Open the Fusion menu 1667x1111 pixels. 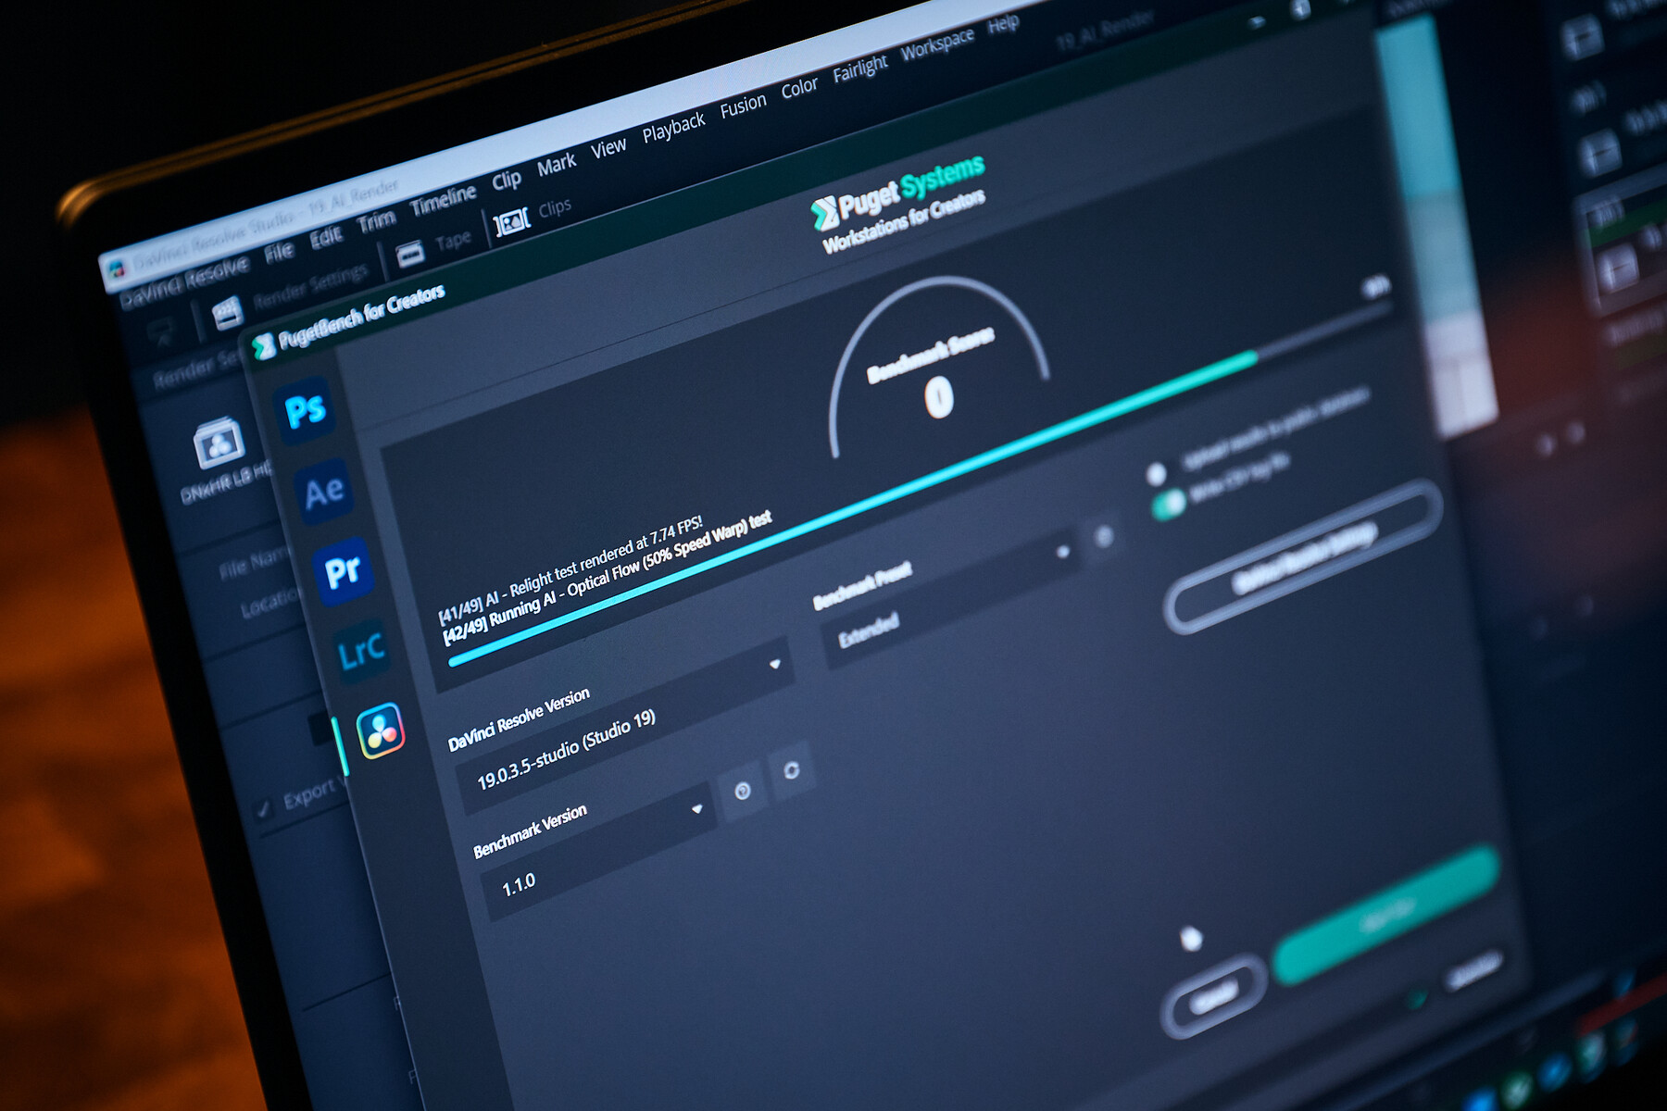[743, 106]
